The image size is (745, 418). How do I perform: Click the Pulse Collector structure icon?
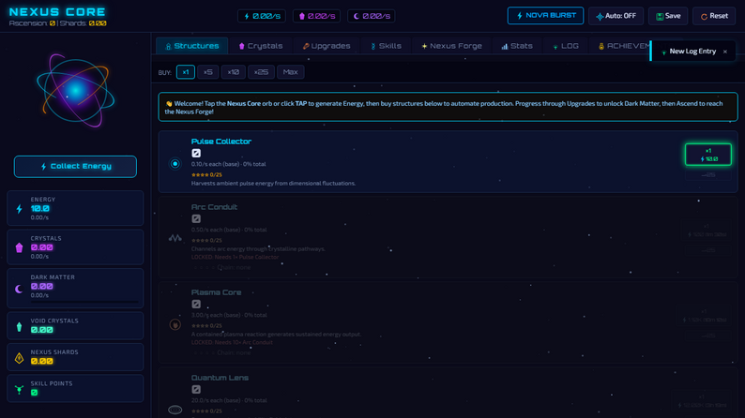point(175,164)
